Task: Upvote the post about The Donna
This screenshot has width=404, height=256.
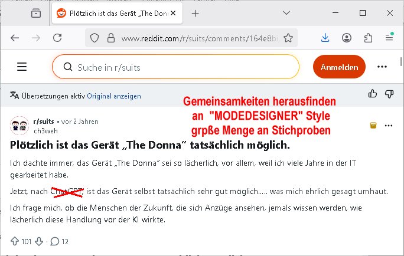Action: (15, 241)
